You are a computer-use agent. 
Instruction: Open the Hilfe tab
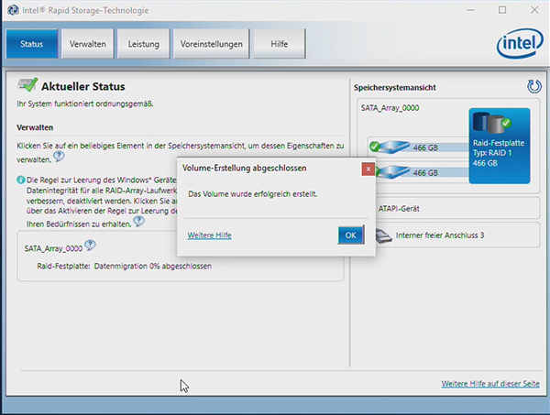tap(280, 44)
